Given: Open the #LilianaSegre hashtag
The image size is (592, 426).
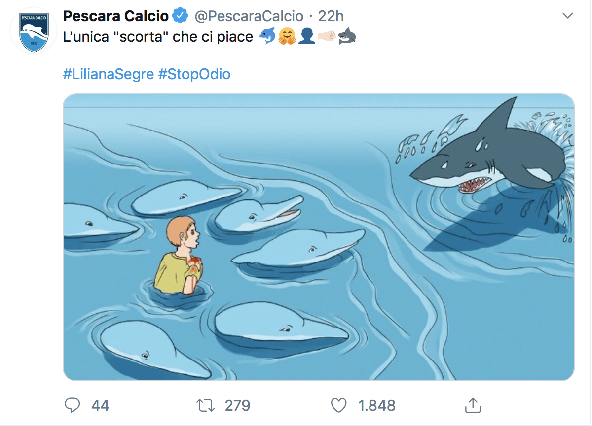Looking at the screenshot, I should (x=108, y=74).
